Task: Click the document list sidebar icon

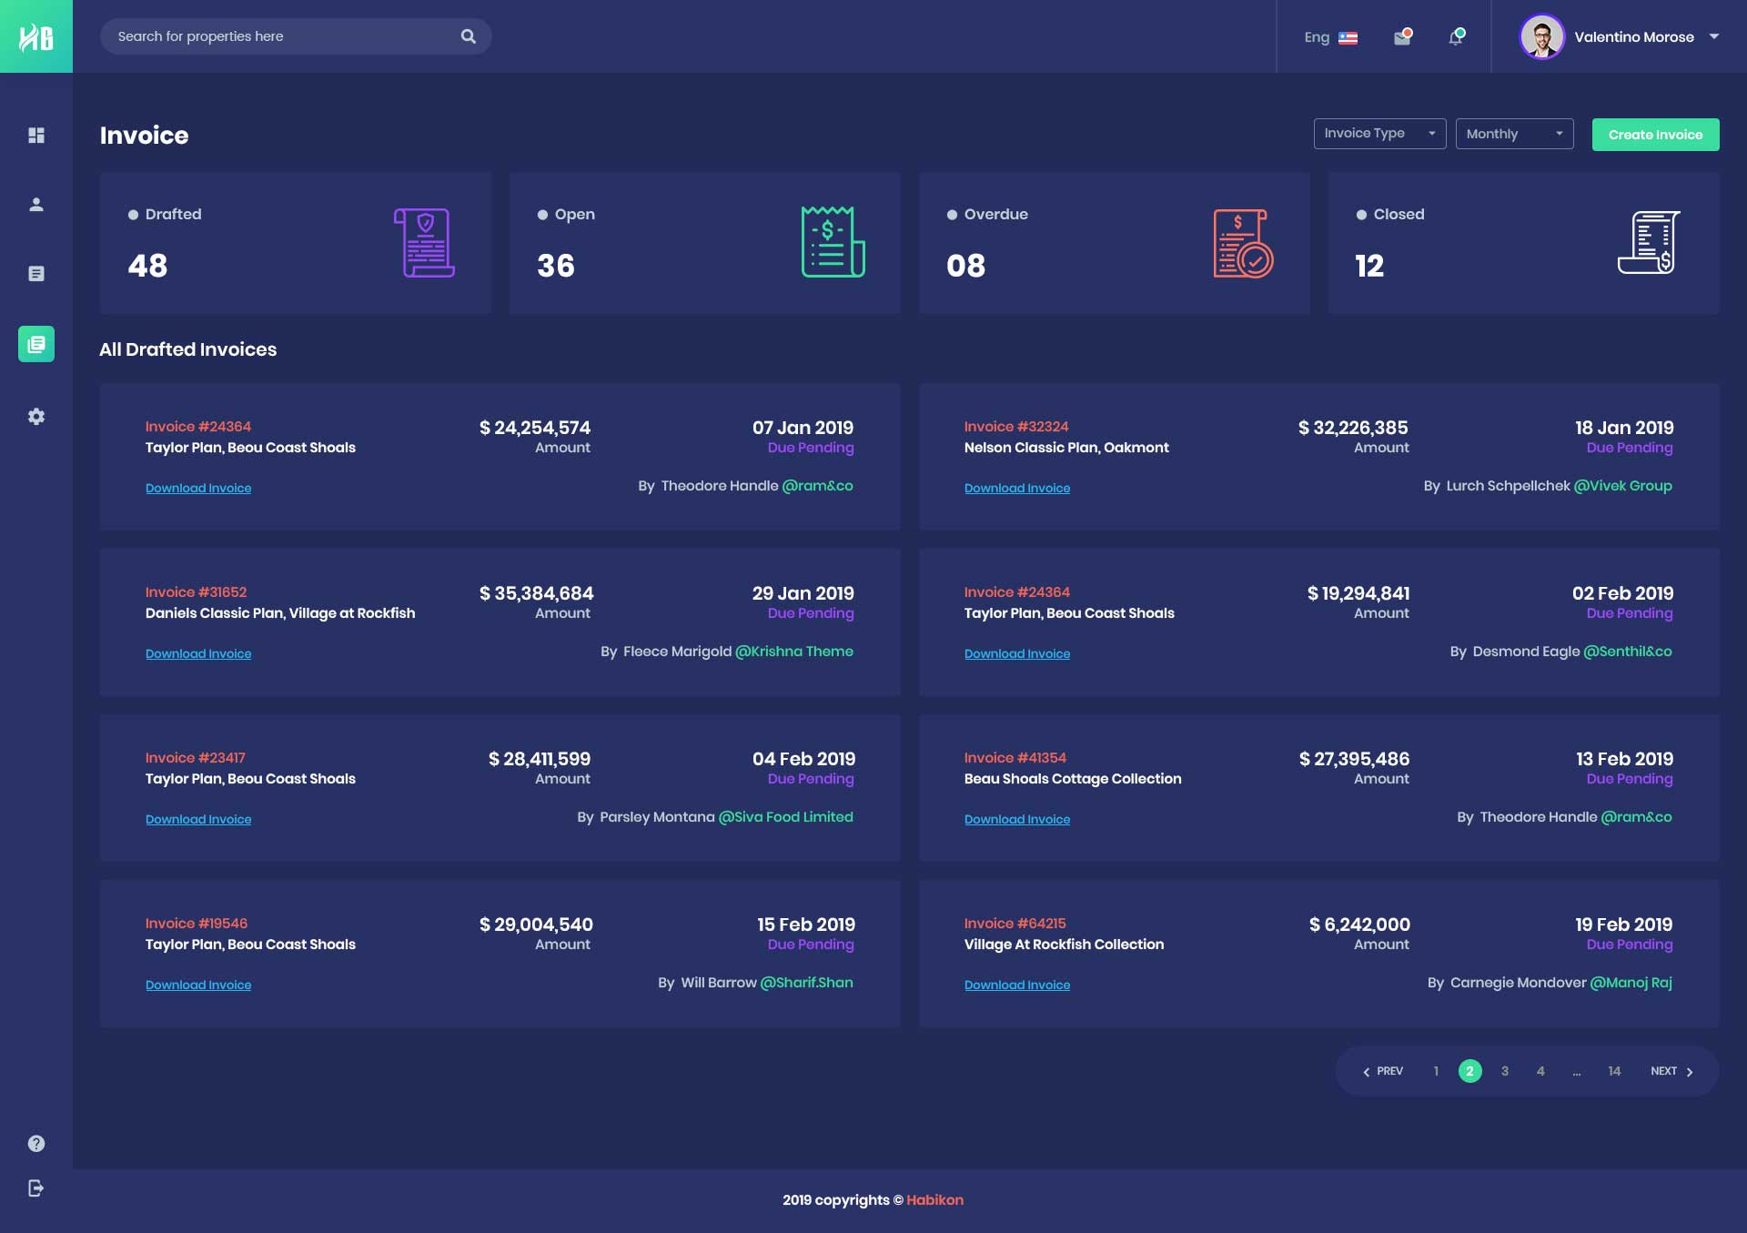Action: (36, 274)
